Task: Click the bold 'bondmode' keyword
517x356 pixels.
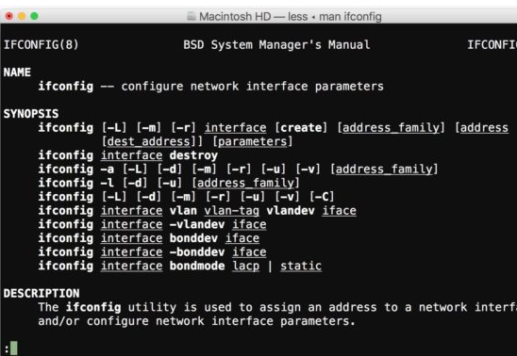Action: pos(197,266)
